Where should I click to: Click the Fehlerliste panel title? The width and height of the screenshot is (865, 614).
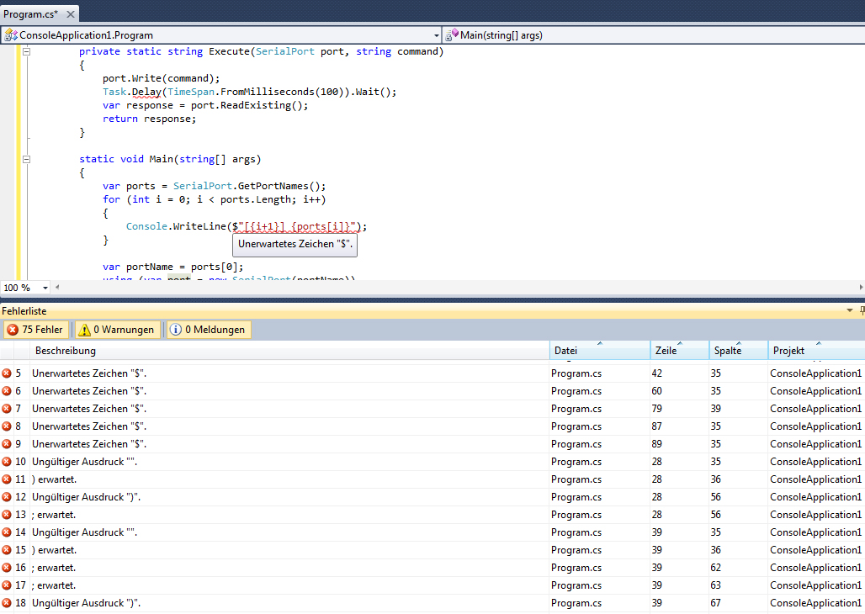tap(24, 311)
